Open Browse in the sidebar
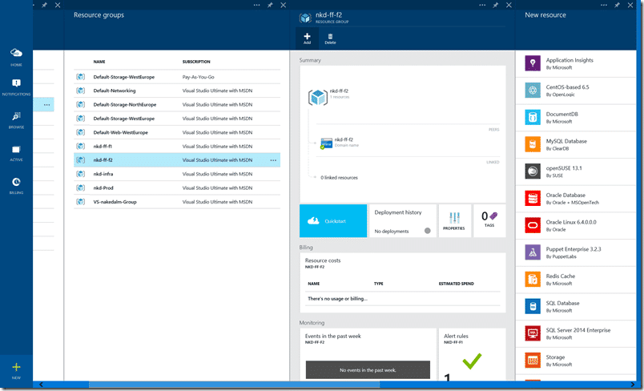The height and width of the screenshot is (391, 644). (x=16, y=119)
